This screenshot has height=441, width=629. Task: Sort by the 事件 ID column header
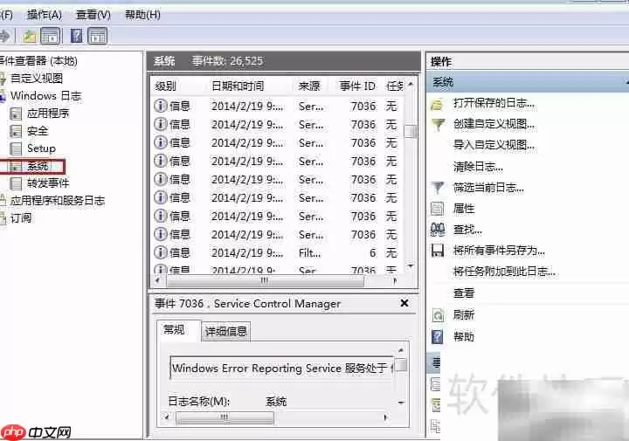tap(357, 86)
